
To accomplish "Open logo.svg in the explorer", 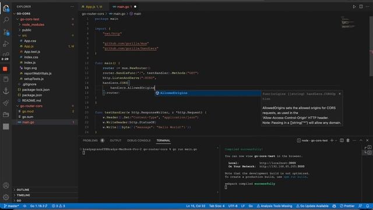I will [x=45, y=68].
